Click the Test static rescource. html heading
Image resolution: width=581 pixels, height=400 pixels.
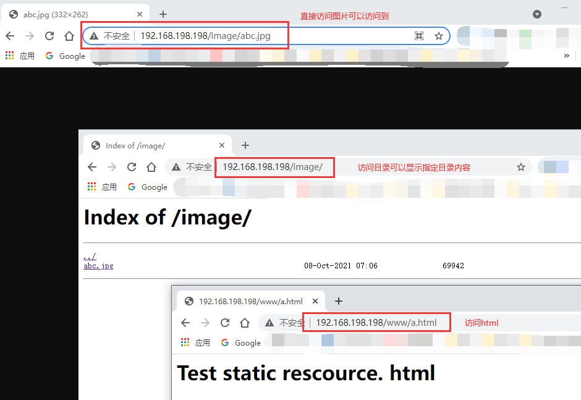pyautogui.click(x=306, y=373)
